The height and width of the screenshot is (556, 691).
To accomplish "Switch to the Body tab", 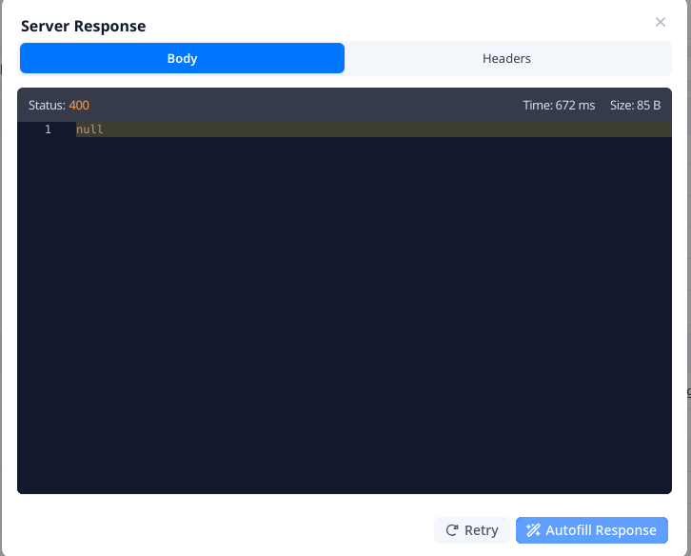I will coord(182,58).
